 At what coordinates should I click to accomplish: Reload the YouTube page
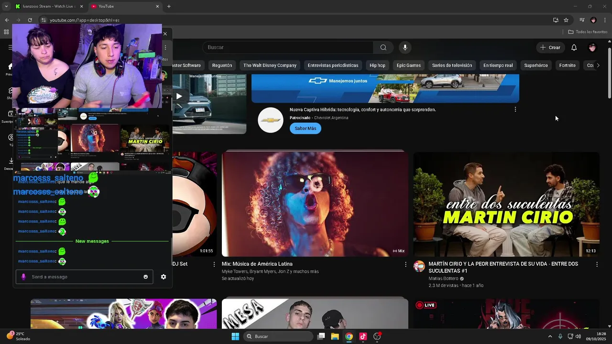coord(30,20)
